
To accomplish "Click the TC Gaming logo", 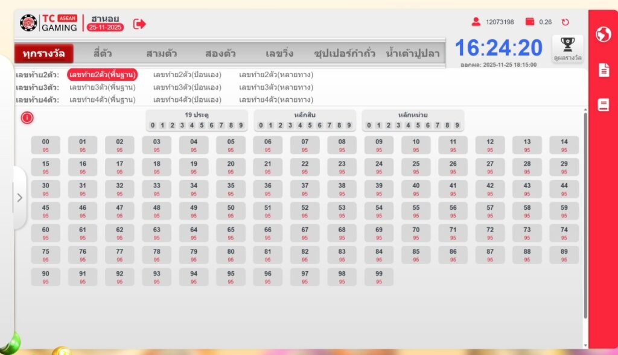I will 49,23.
